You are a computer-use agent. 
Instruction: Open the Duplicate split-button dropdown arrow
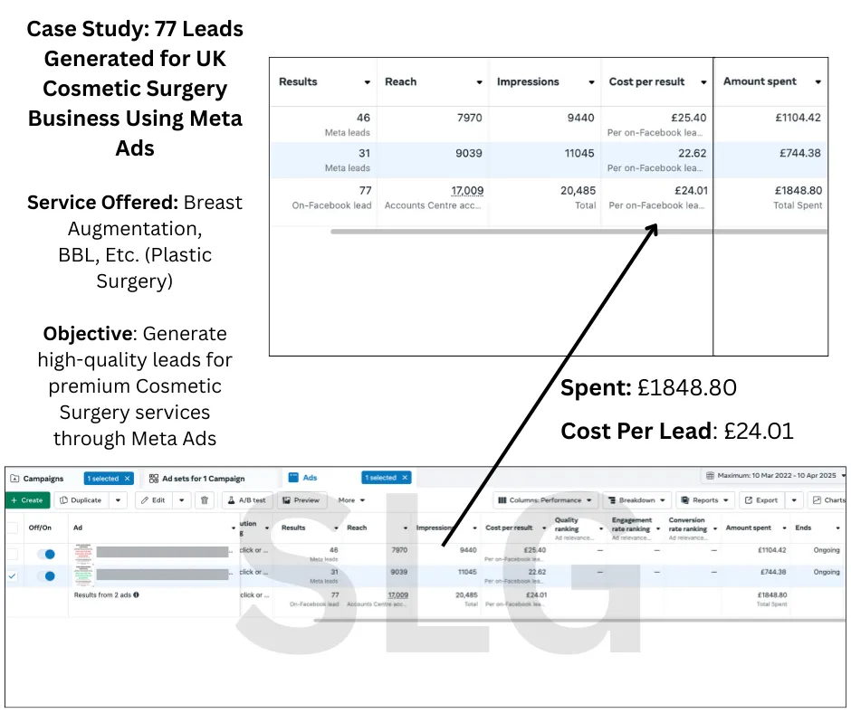(118, 500)
